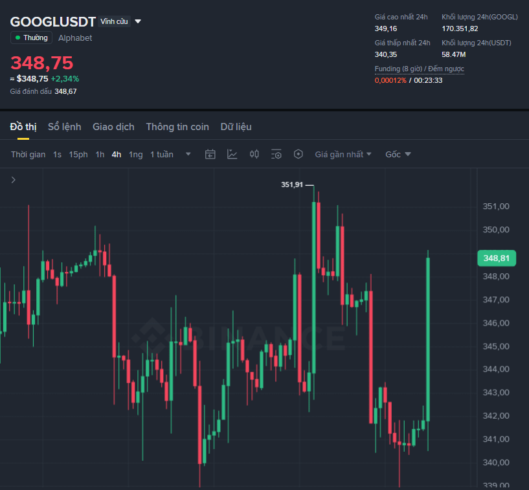Click the current price tag 348,81
Viewport: 529px width, 490px height.
click(497, 258)
